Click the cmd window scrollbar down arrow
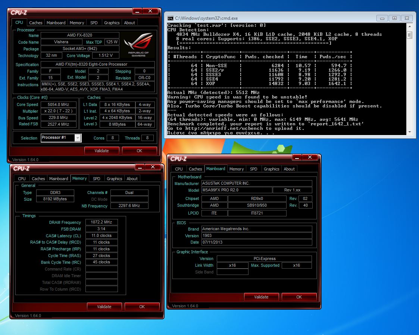Screen dimensions: 419x335 tap(409, 132)
